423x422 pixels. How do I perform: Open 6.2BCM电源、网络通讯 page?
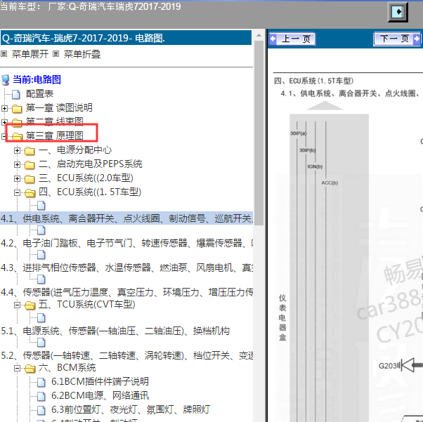click(x=100, y=395)
